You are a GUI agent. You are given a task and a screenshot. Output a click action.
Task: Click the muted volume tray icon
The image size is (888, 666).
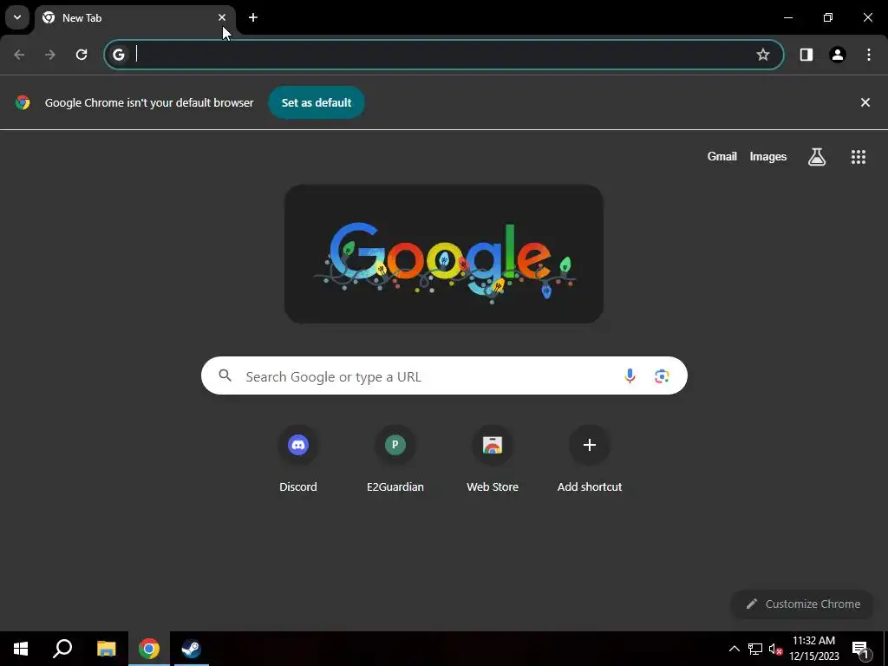775,649
